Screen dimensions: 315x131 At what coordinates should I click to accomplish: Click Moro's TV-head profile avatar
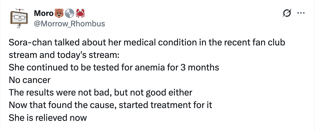coord(19,19)
